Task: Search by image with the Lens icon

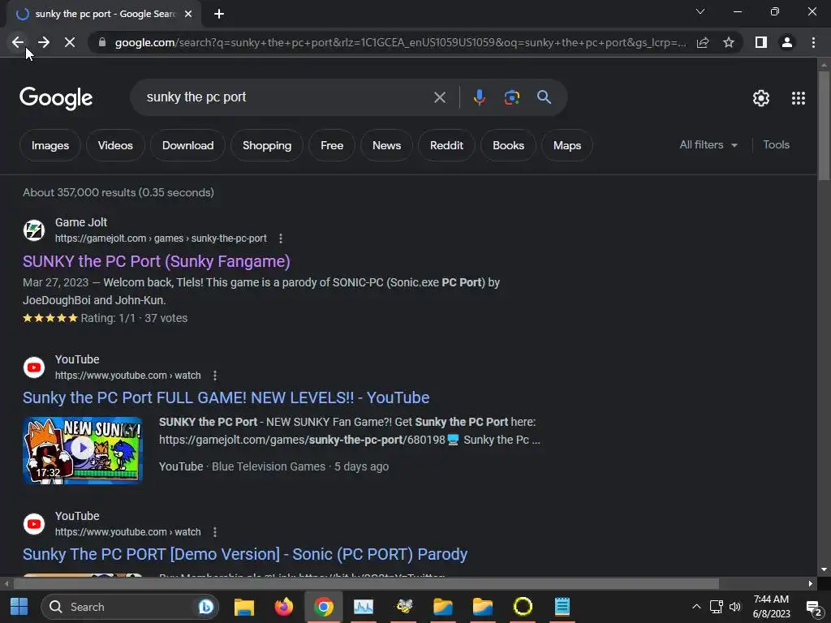Action: tap(511, 97)
